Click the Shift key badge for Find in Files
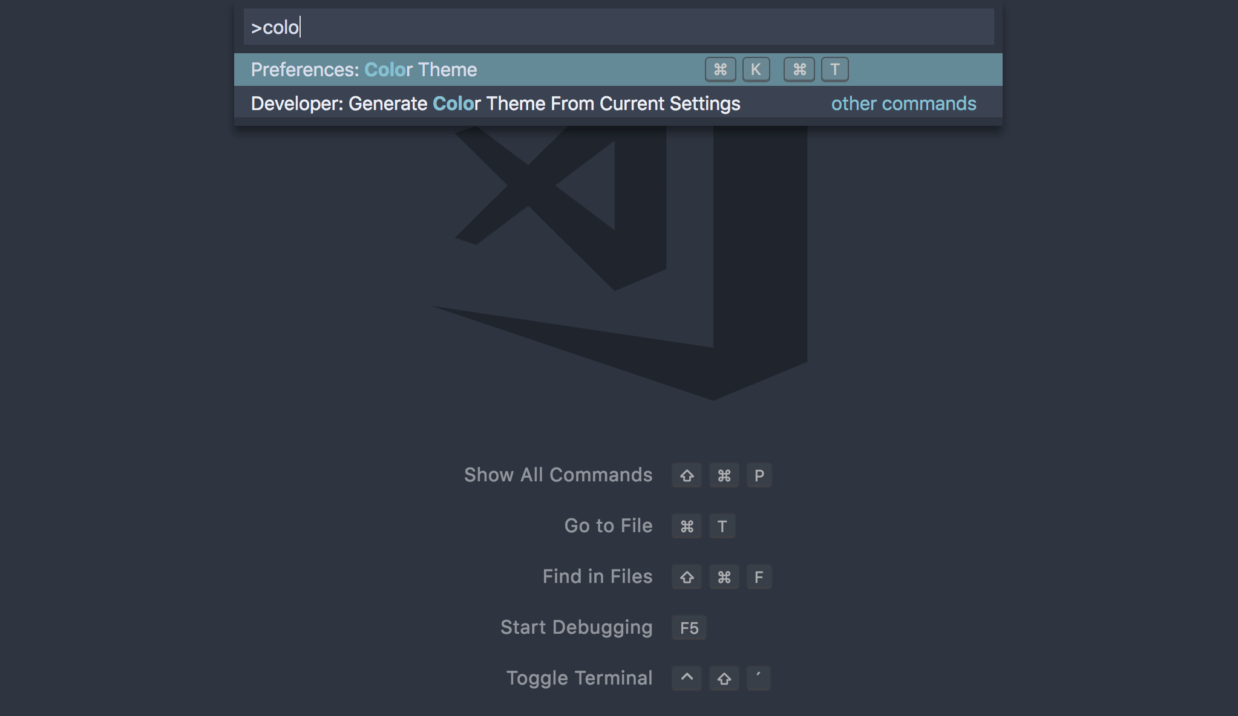 687,577
